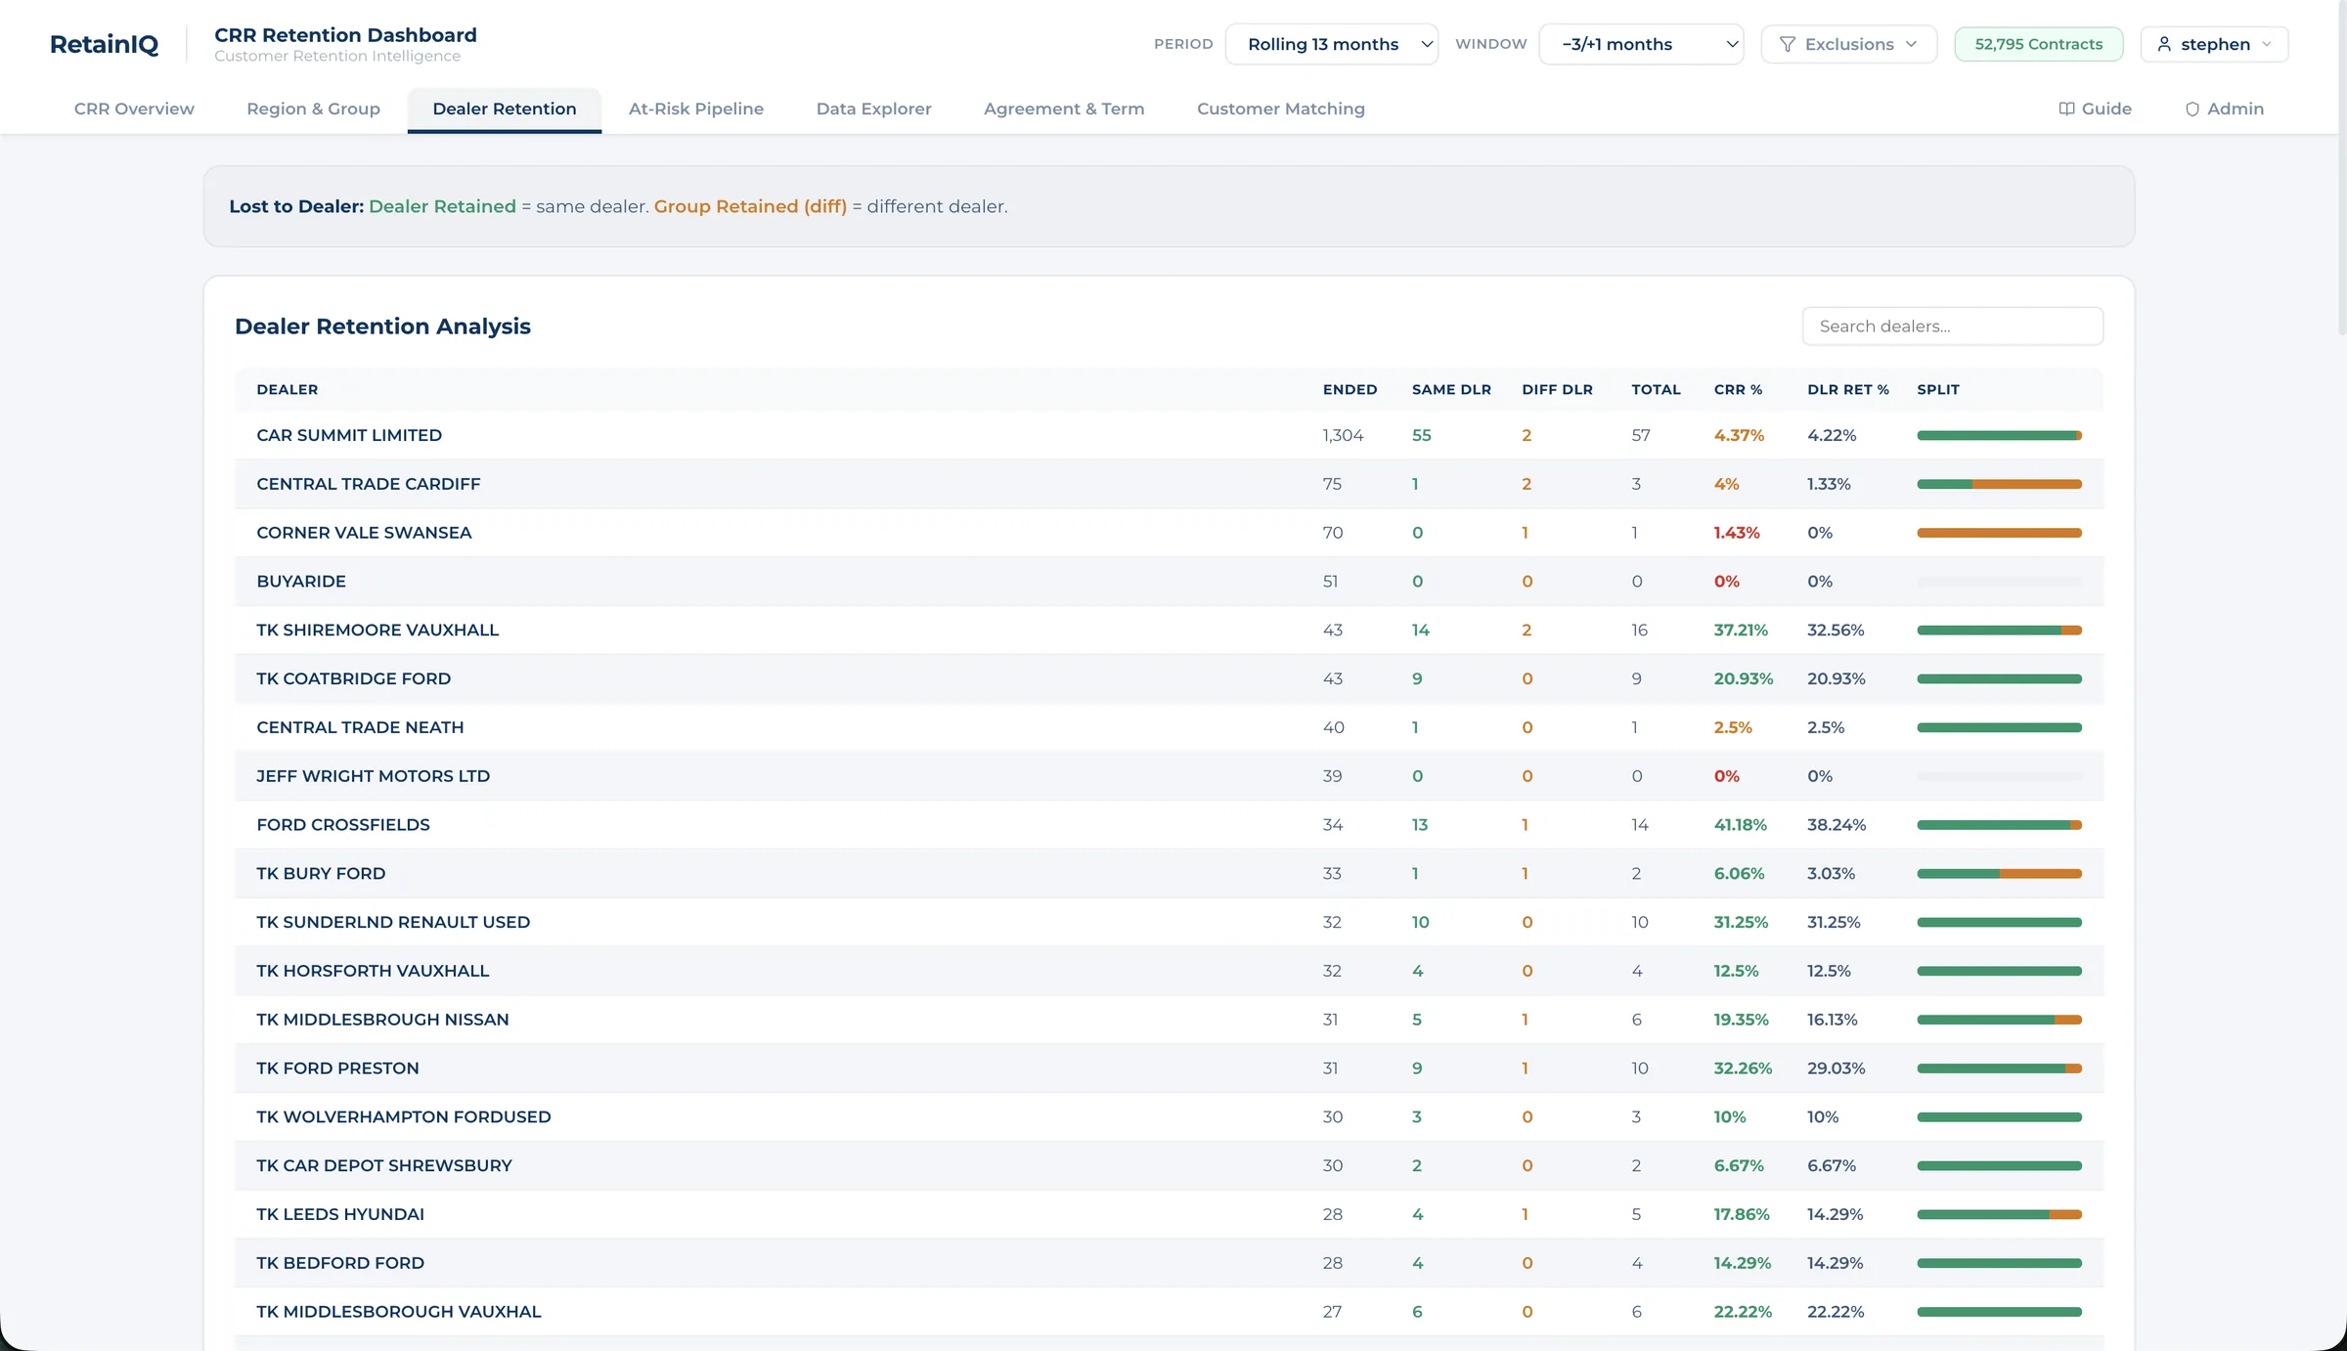Click the user profile icon beside stephen
The width and height of the screenshot is (2347, 1351).
2164,44
